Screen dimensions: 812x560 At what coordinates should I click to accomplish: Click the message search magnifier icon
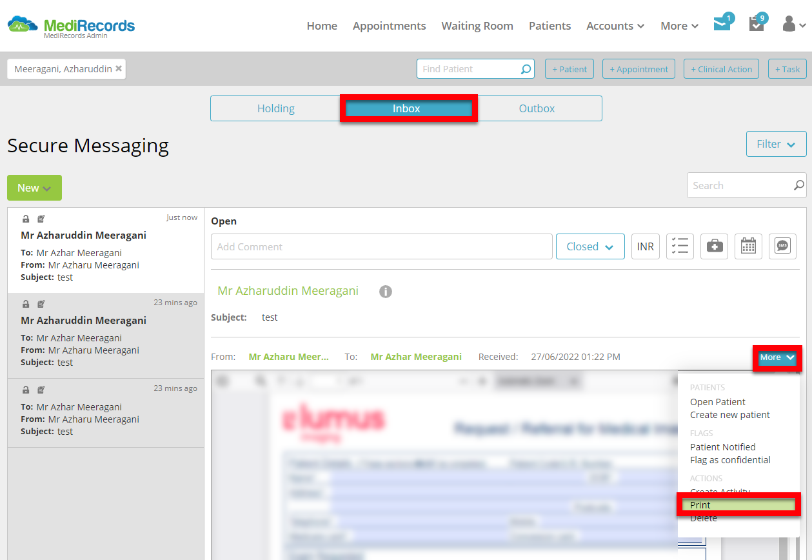[798, 186]
